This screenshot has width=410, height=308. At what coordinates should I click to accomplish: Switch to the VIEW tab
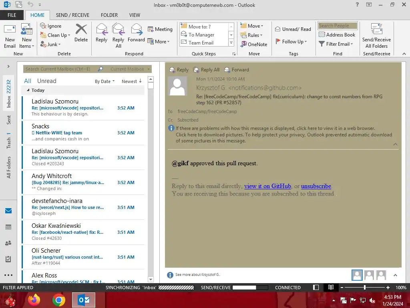tap(135, 15)
